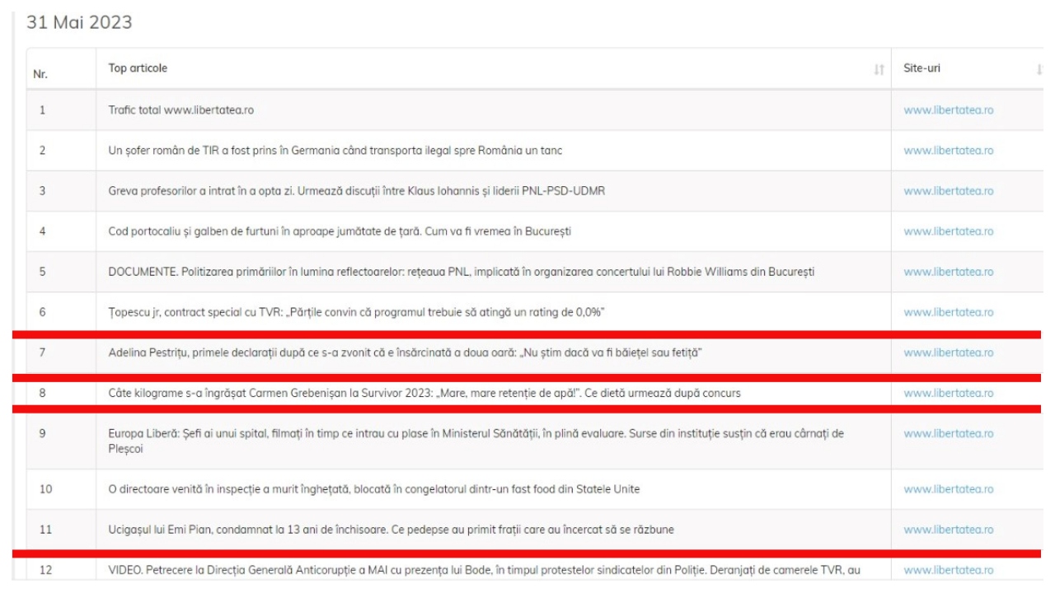Follow the www.libertatea.ro link in row 3
The width and height of the screenshot is (1055, 593).
[x=948, y=191]
